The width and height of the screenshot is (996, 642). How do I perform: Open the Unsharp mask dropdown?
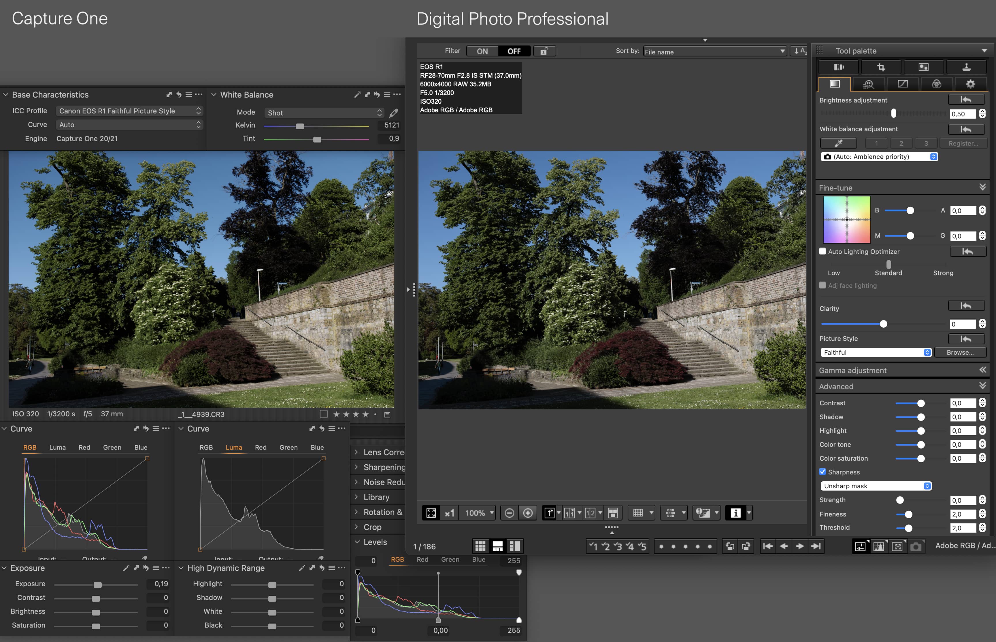click(876, 486)
